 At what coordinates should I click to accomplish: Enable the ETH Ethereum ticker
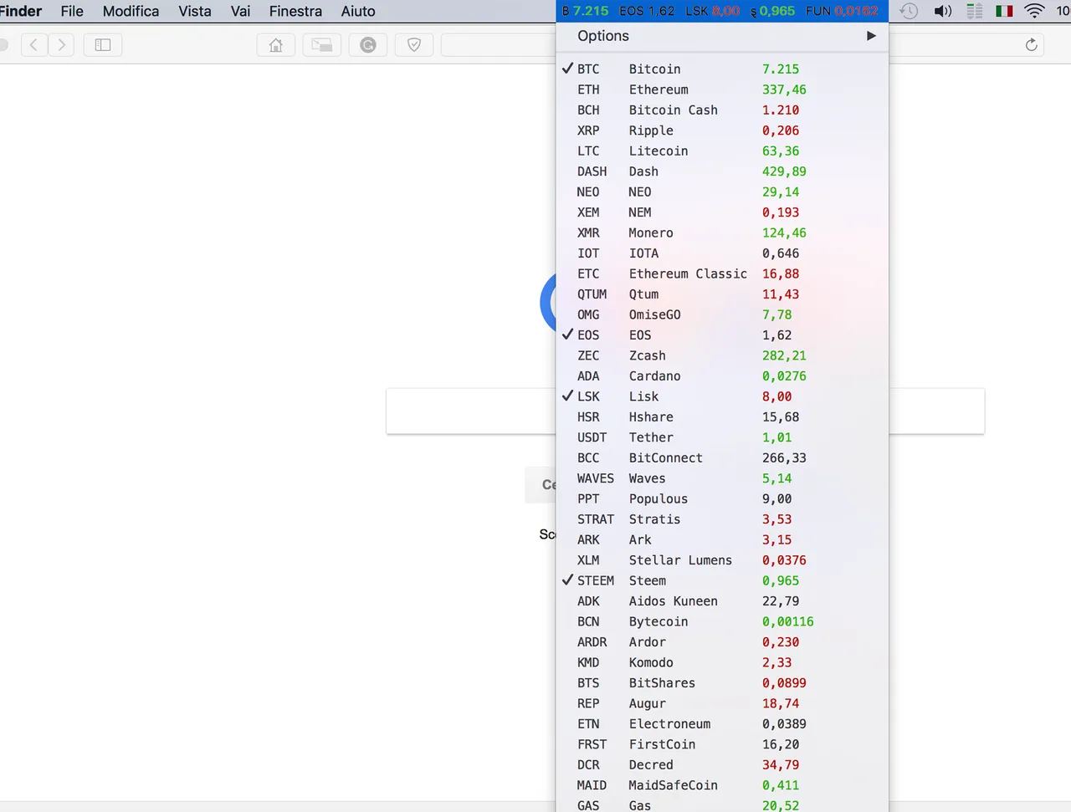pos(722,89)
